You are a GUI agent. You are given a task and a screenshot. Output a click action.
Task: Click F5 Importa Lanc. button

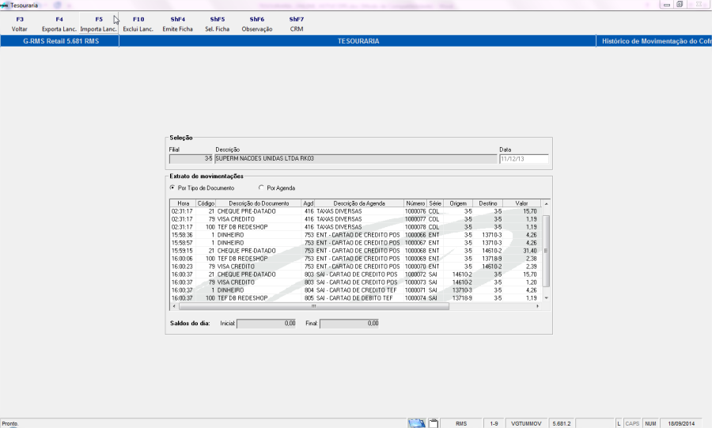(99, 24)
